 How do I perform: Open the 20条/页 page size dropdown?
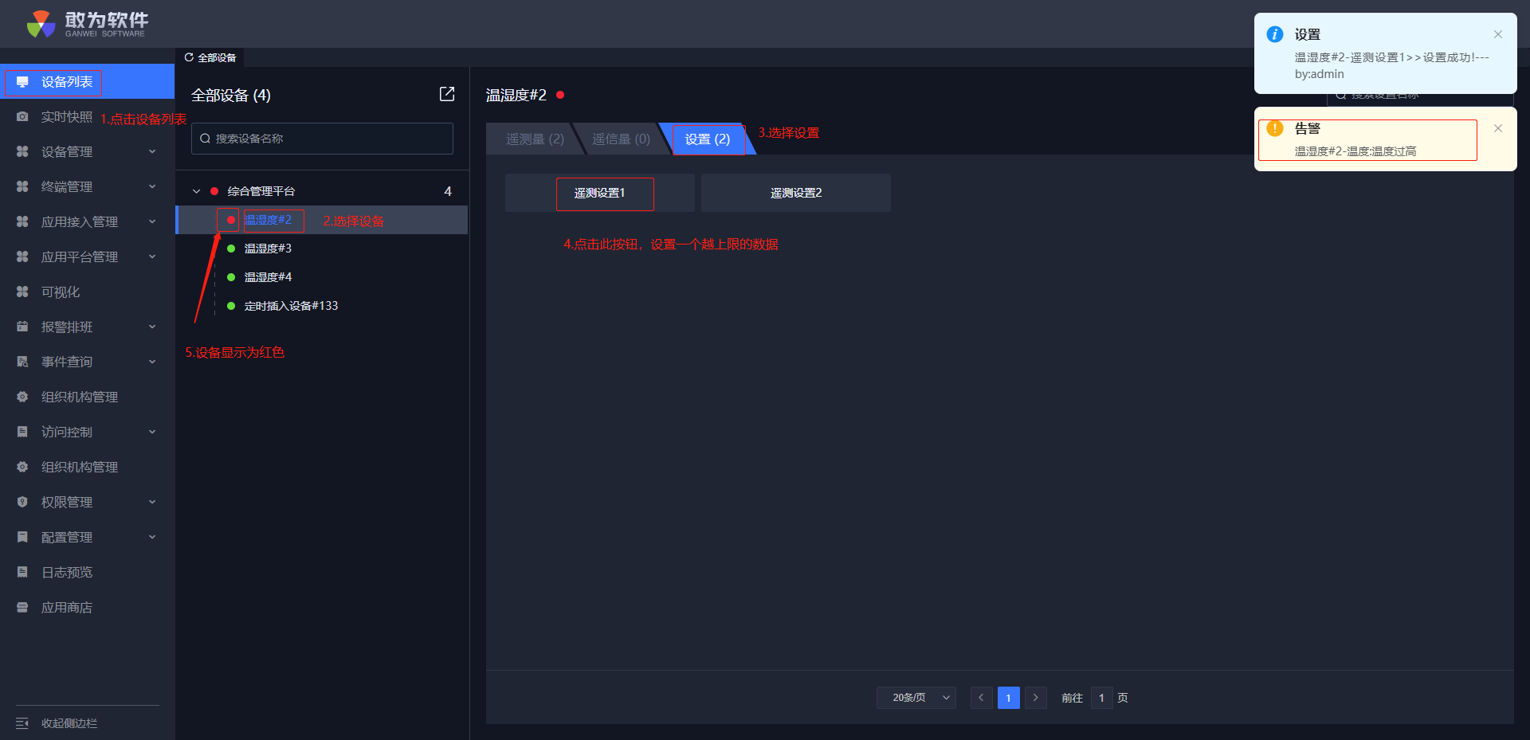tap(916, 698)
